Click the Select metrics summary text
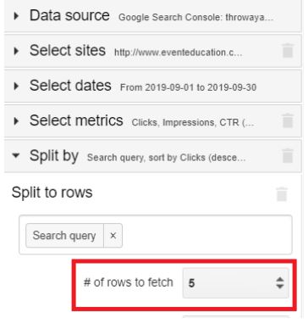The width and height of the screenshot is (308, 335). tap(193, 123)
